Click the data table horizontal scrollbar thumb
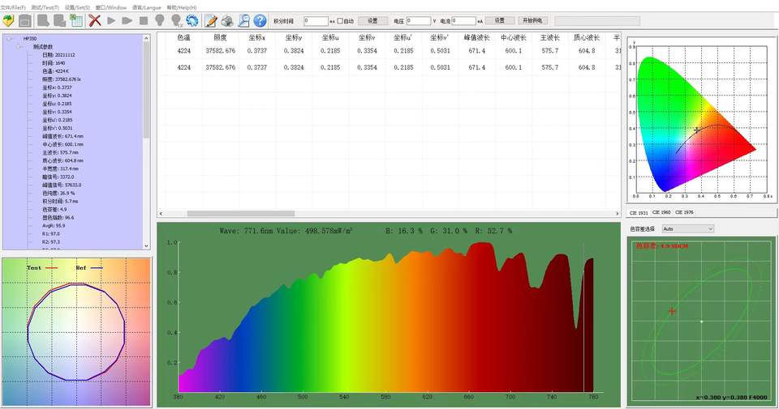This screenshot has width=779, height=409. (x=241, y=214)
